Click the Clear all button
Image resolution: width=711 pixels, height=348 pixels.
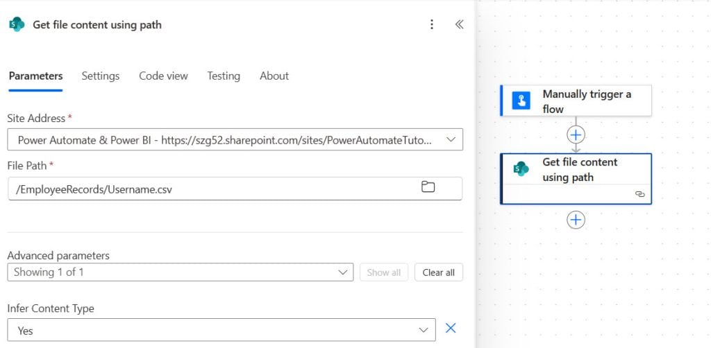pyautogui.click(x=439, y=272)
